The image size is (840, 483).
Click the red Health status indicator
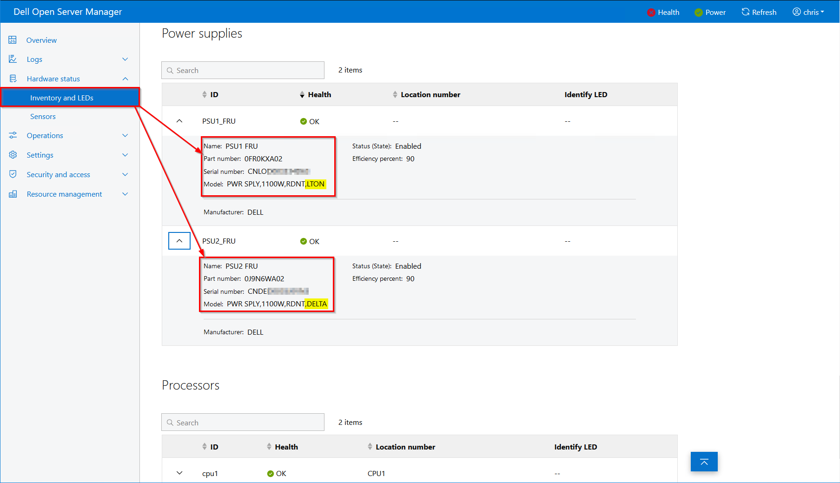651,13
